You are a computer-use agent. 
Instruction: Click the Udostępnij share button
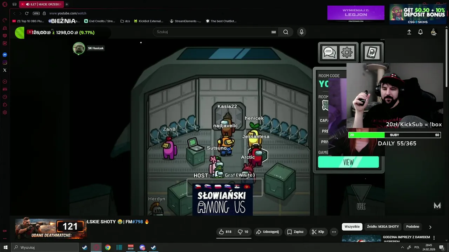coord(268,232)
